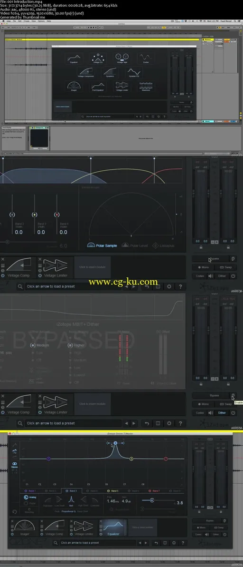Choose the Vintage Compressor module in chooser
243x567 pixels.
click(85, 72)
